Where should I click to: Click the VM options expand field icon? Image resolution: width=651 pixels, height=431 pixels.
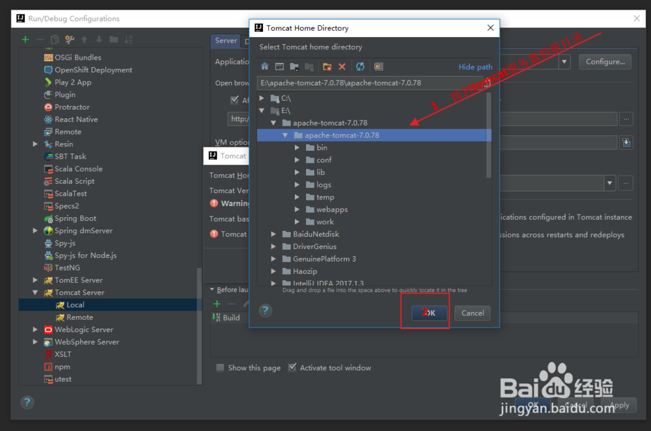(x=626, y=143)
